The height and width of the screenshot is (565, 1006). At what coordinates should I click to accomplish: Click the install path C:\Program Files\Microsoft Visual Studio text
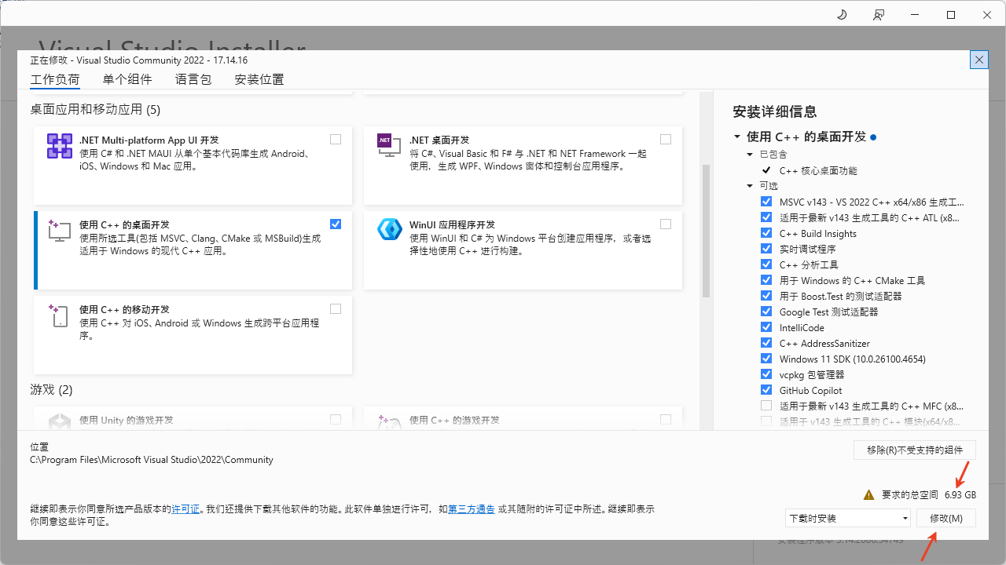tap(152, 460)
